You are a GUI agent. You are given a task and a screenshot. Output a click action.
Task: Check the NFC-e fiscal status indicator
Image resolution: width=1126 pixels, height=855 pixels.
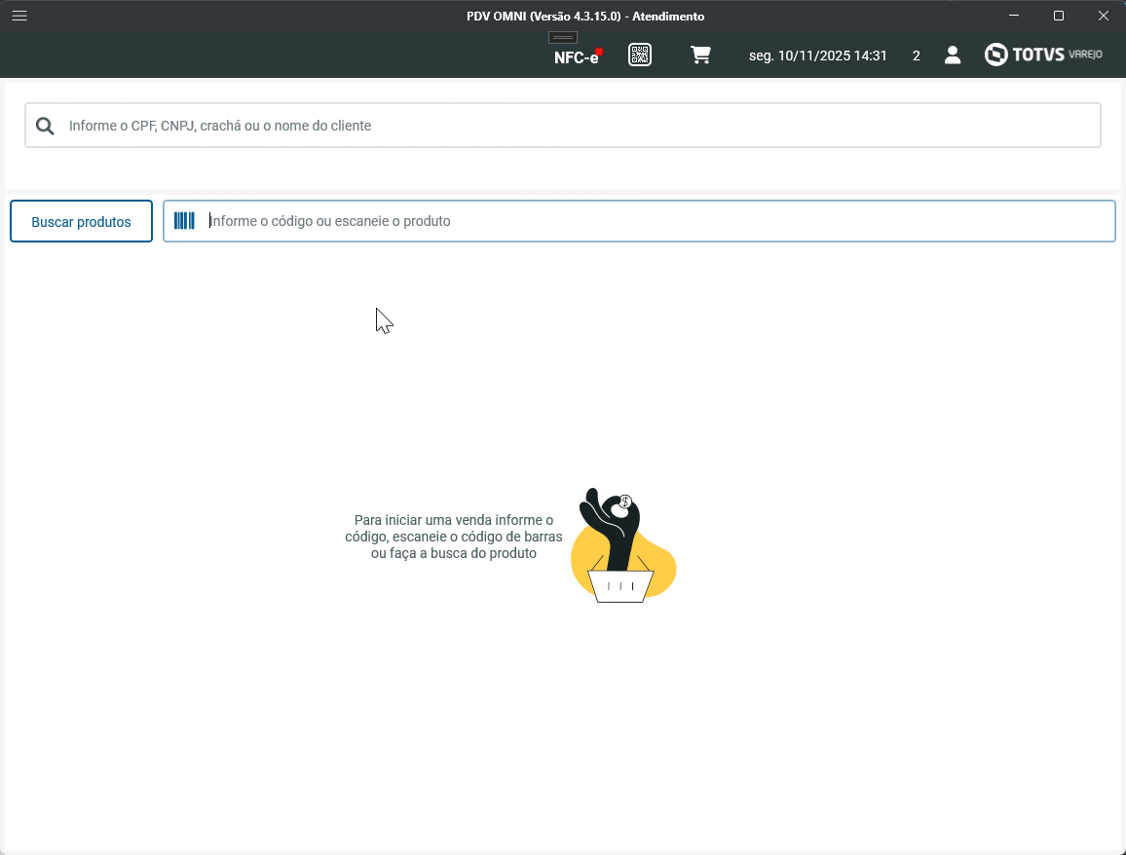(x=574, y=56)
